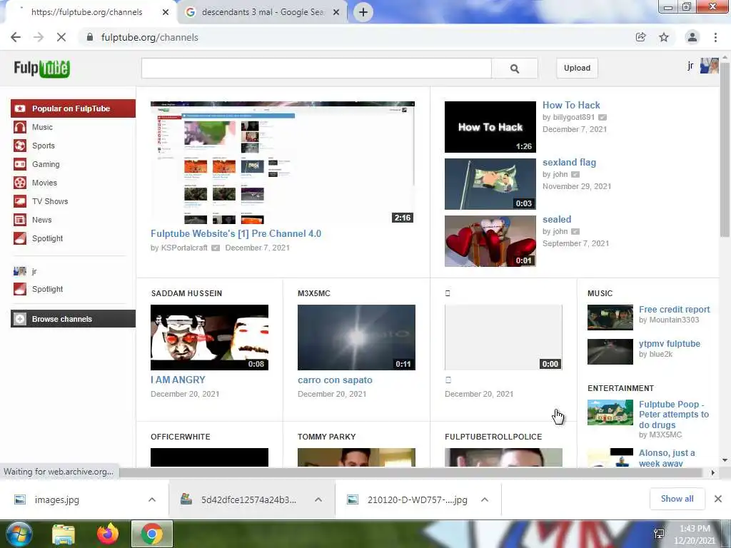Viewport: 731px width, 548px height.
Task: Close the Google Search tab
Action: [x=336, y=12]
